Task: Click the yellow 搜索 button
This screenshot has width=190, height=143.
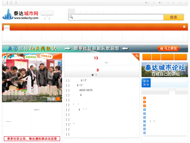Action: point(173,17)
